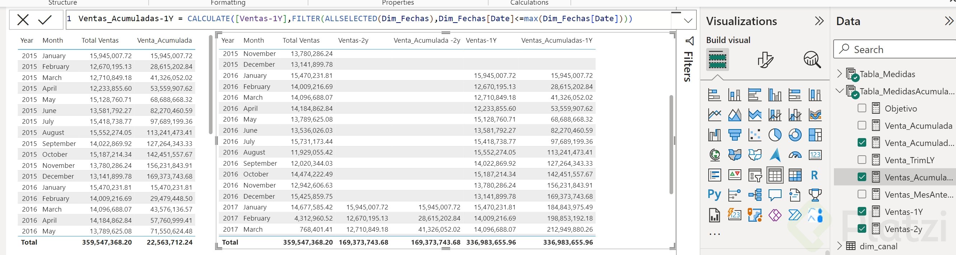The height and width of the screenshot is (255, 956).
Task: Insert a Python visual
Action: (x=714, y=195)
